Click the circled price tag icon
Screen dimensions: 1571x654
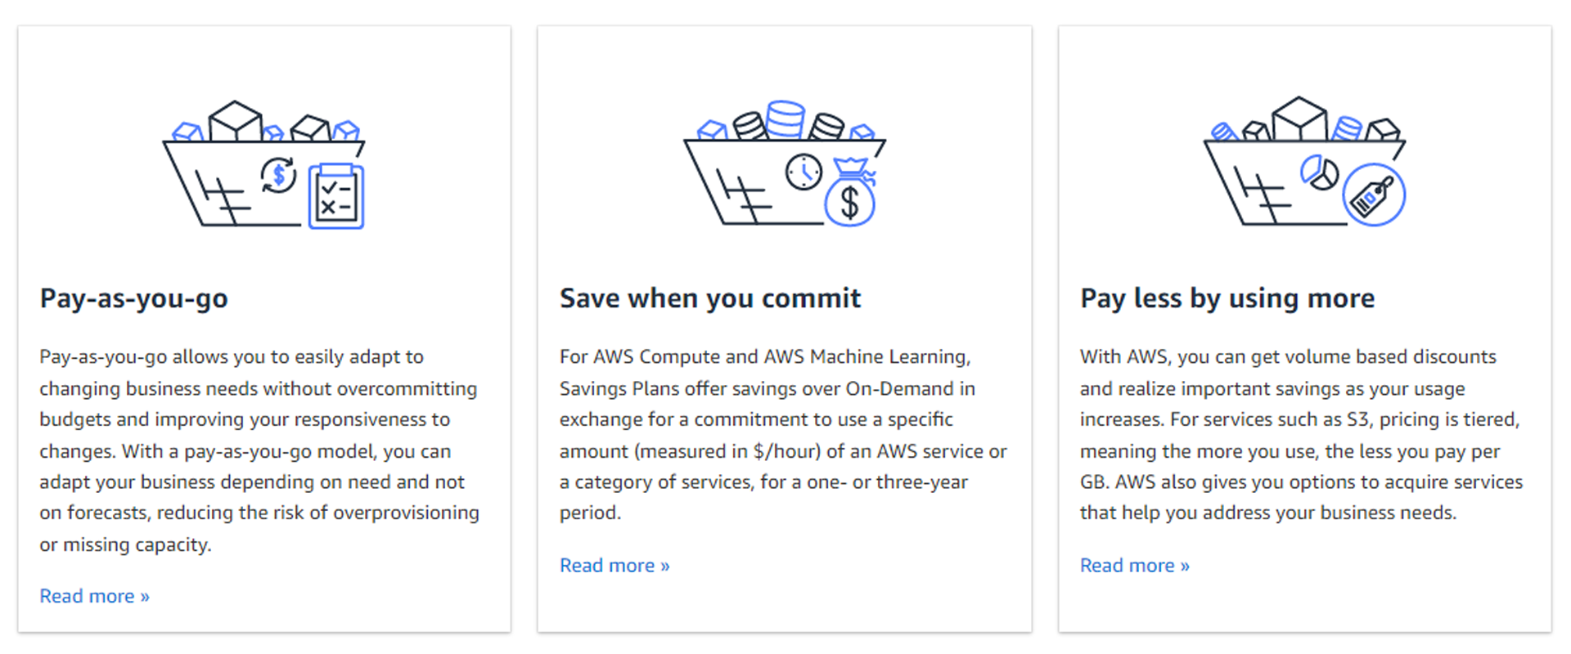(x=1374, y=195)
